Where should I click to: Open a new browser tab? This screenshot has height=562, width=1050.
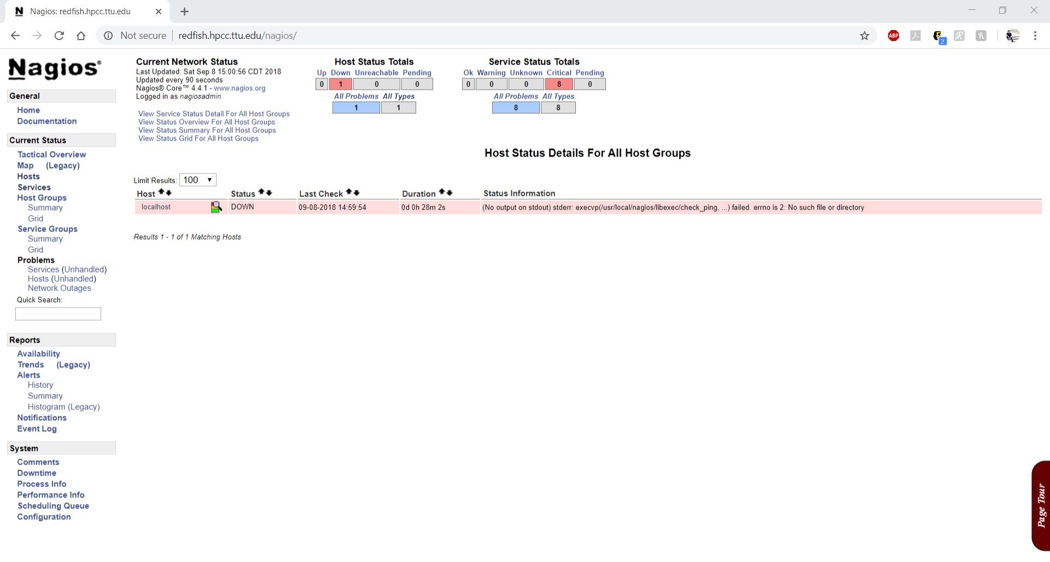pos(185,11)
